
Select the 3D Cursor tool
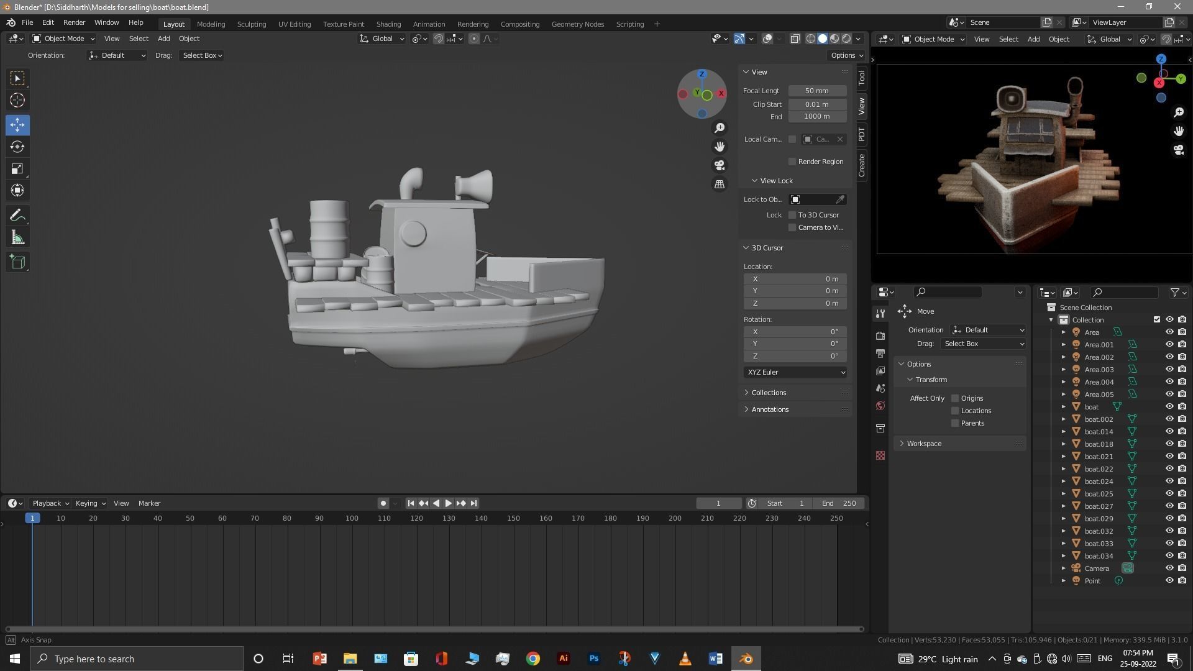17,100
